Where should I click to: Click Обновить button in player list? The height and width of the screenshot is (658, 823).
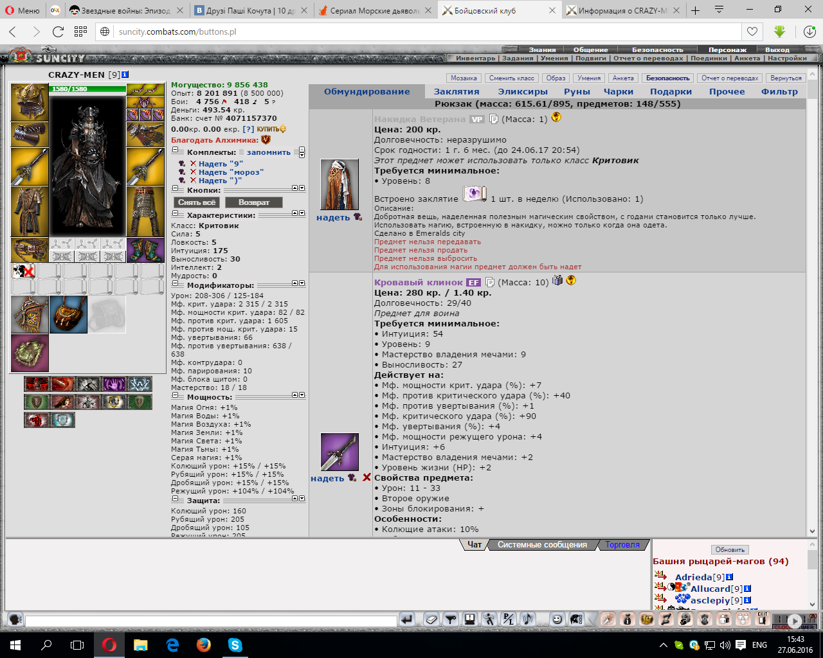pos(730,549)
